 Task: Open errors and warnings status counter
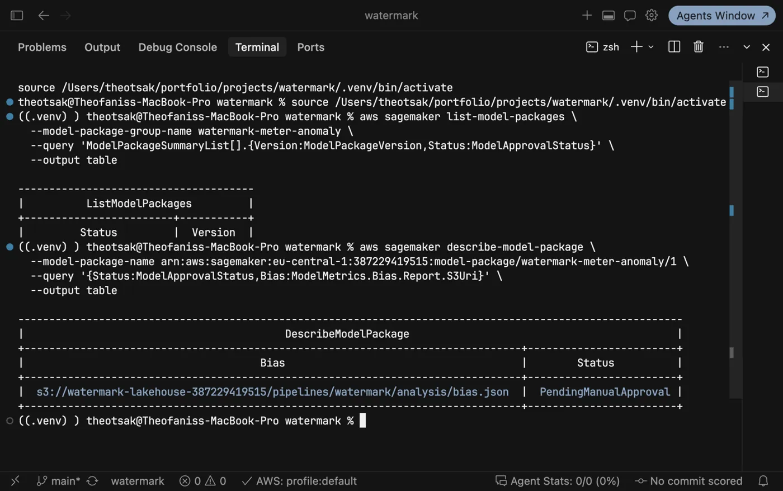202,481
